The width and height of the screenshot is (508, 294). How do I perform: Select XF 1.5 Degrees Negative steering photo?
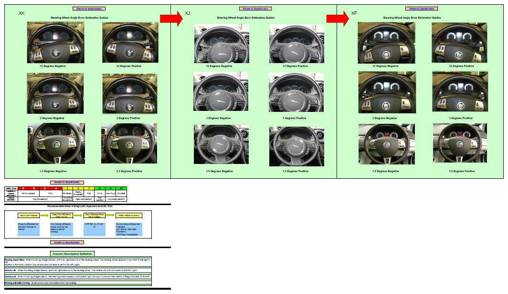[x=387, y=144]
